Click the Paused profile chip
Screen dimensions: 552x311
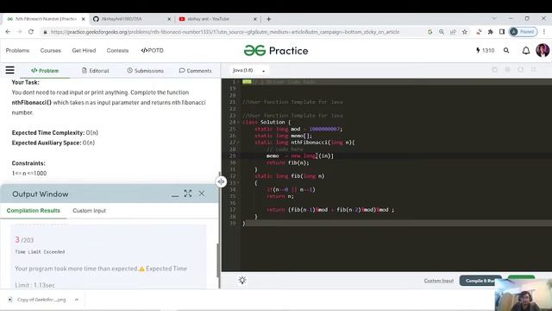524,32
